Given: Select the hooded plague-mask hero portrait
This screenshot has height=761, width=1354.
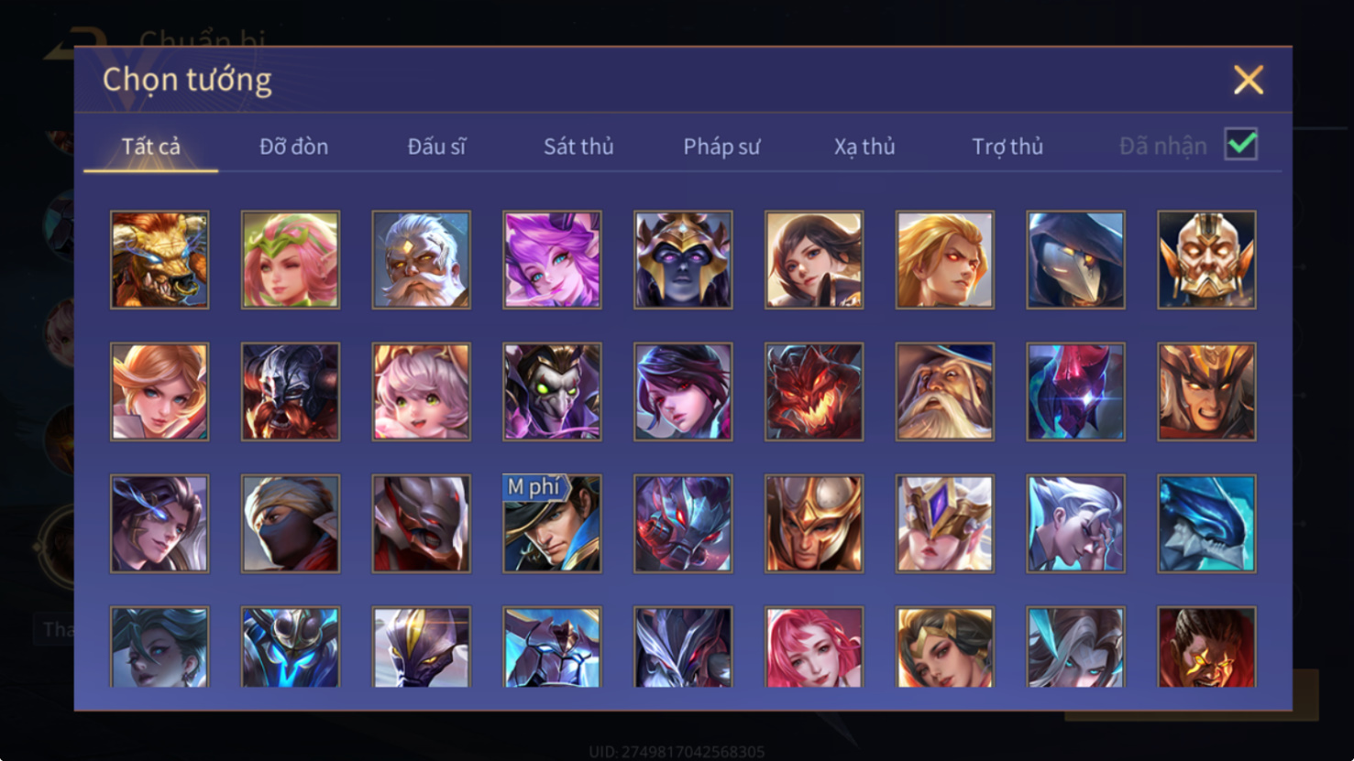Looking at the screenshot, I should click(1075, 260).
